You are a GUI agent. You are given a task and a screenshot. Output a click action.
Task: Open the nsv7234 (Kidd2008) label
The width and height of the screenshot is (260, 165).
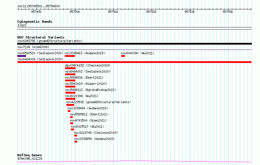point(33,47)
